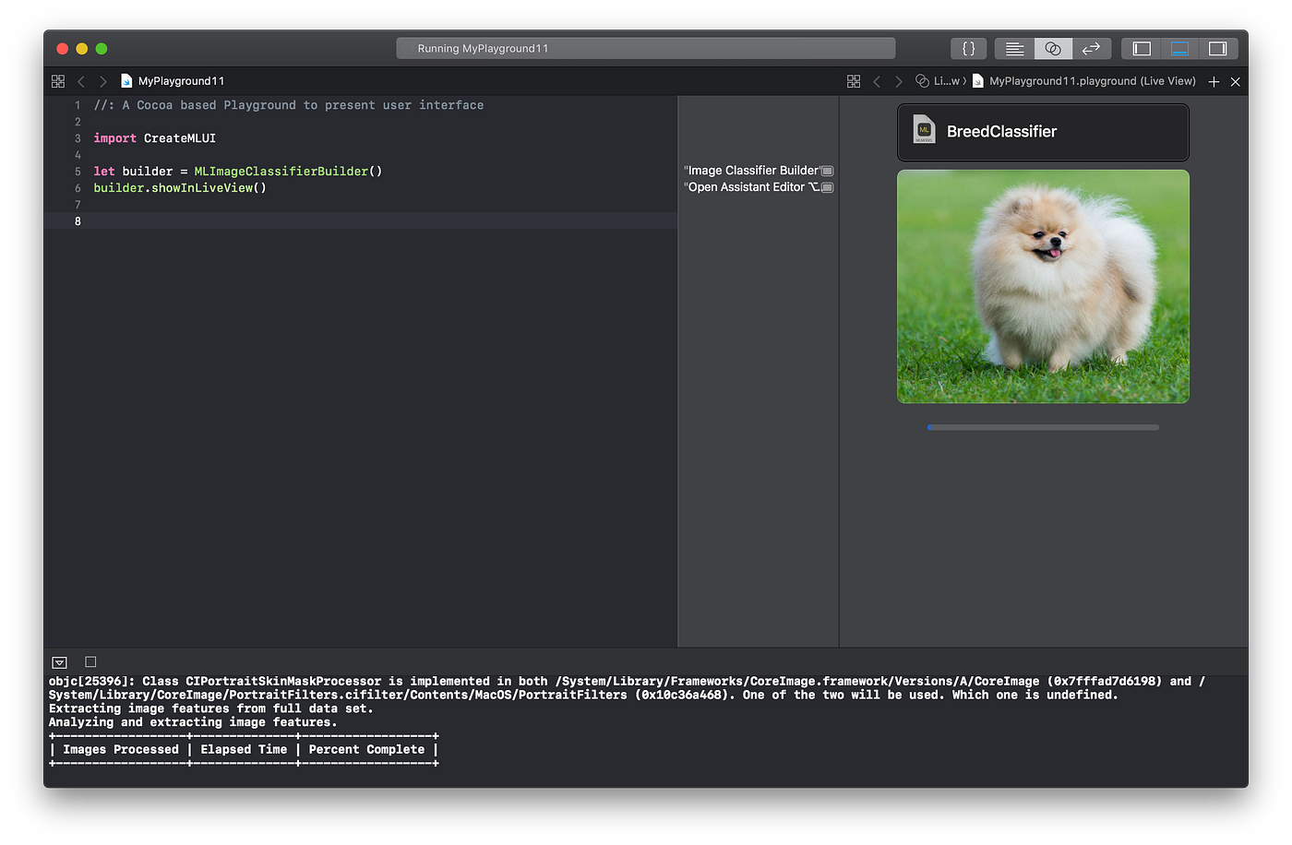Toggle the Debug console disclosure control
The height and width of the screenshot is (845, 1292).
59,661
